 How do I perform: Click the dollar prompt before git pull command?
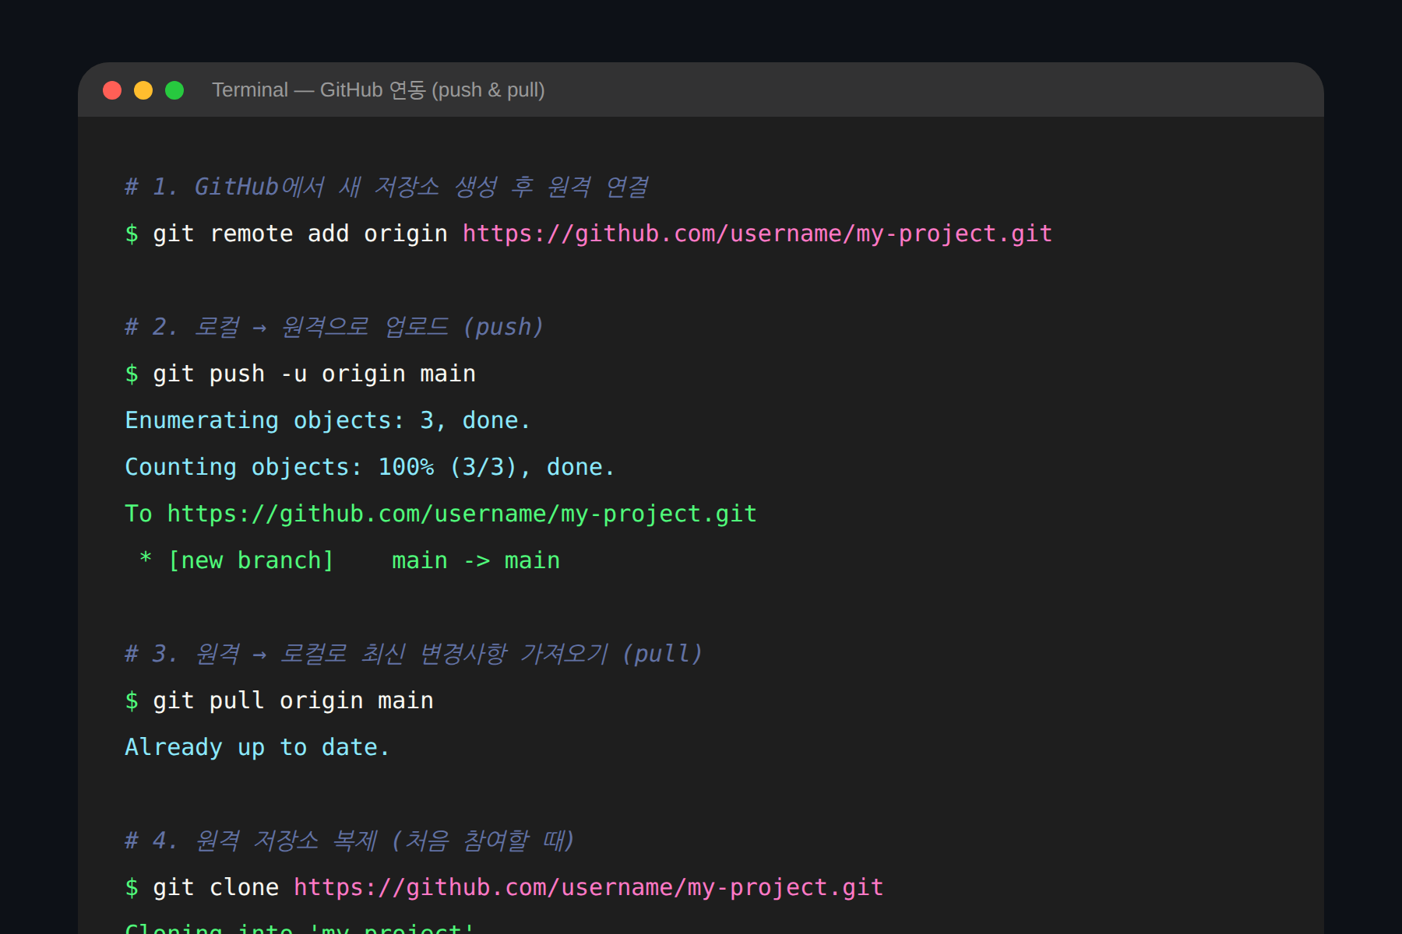coord(132,700)
